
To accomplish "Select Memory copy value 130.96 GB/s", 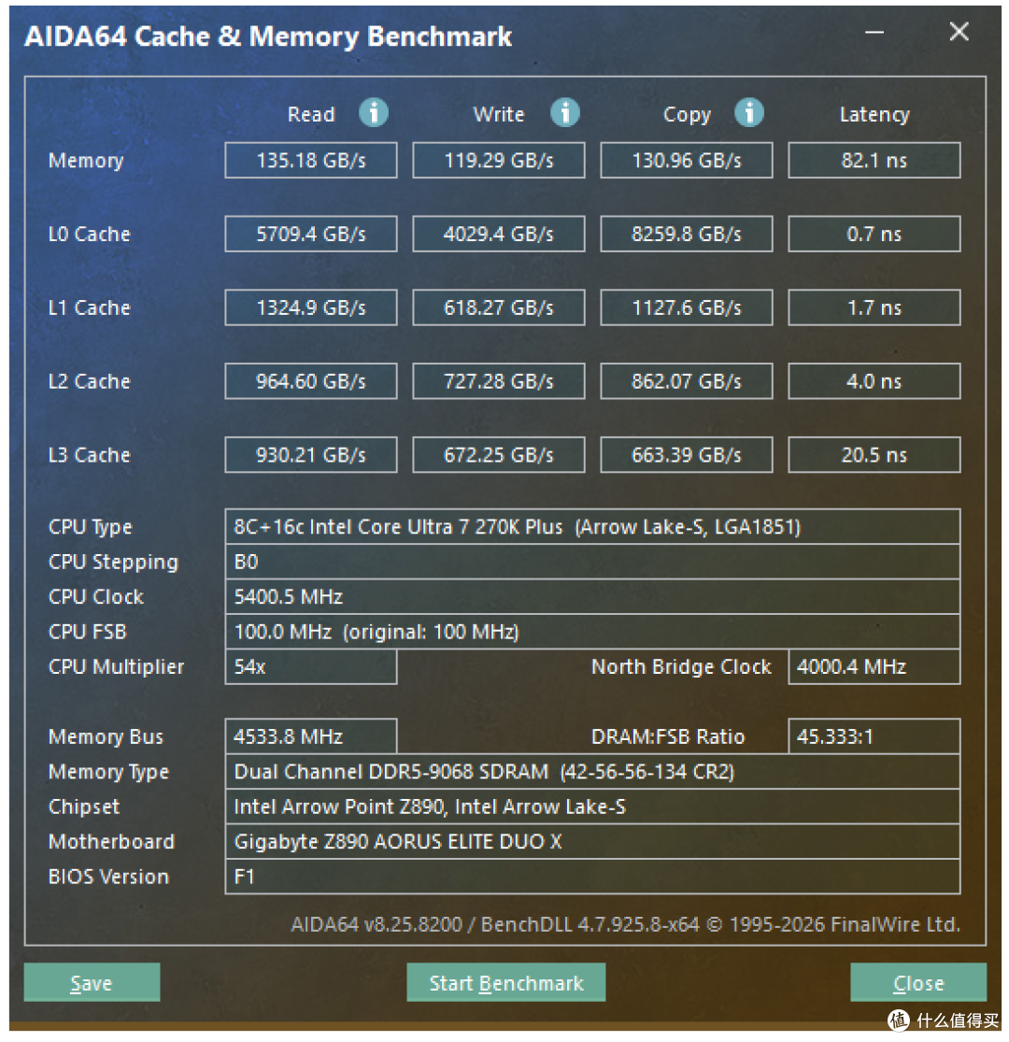I will click(686, 160).
